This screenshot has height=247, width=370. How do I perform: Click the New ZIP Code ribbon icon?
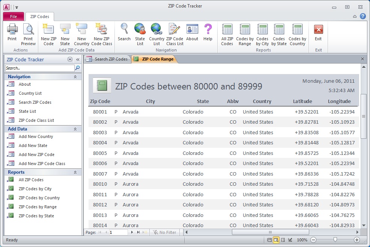pos(48,29)
